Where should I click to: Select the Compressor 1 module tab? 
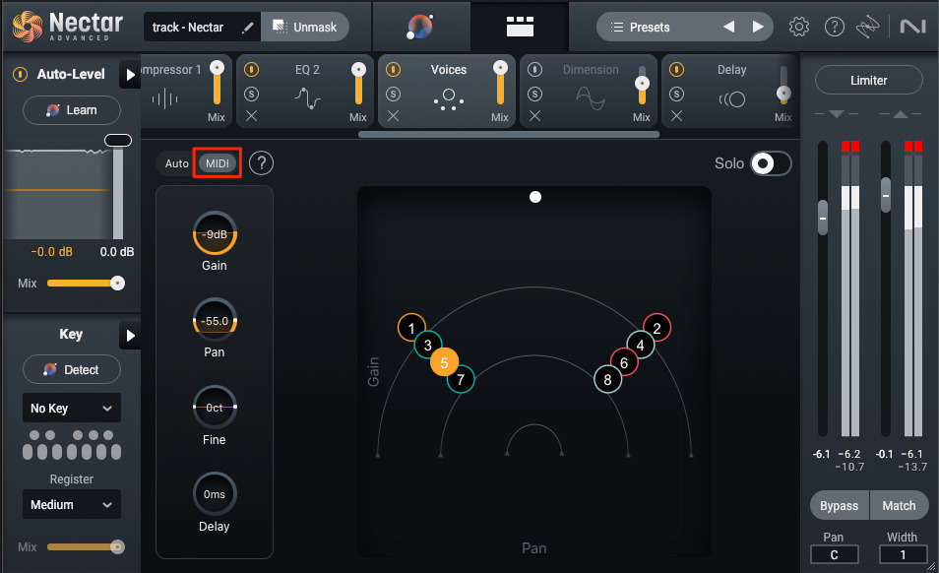click(186, 91)
